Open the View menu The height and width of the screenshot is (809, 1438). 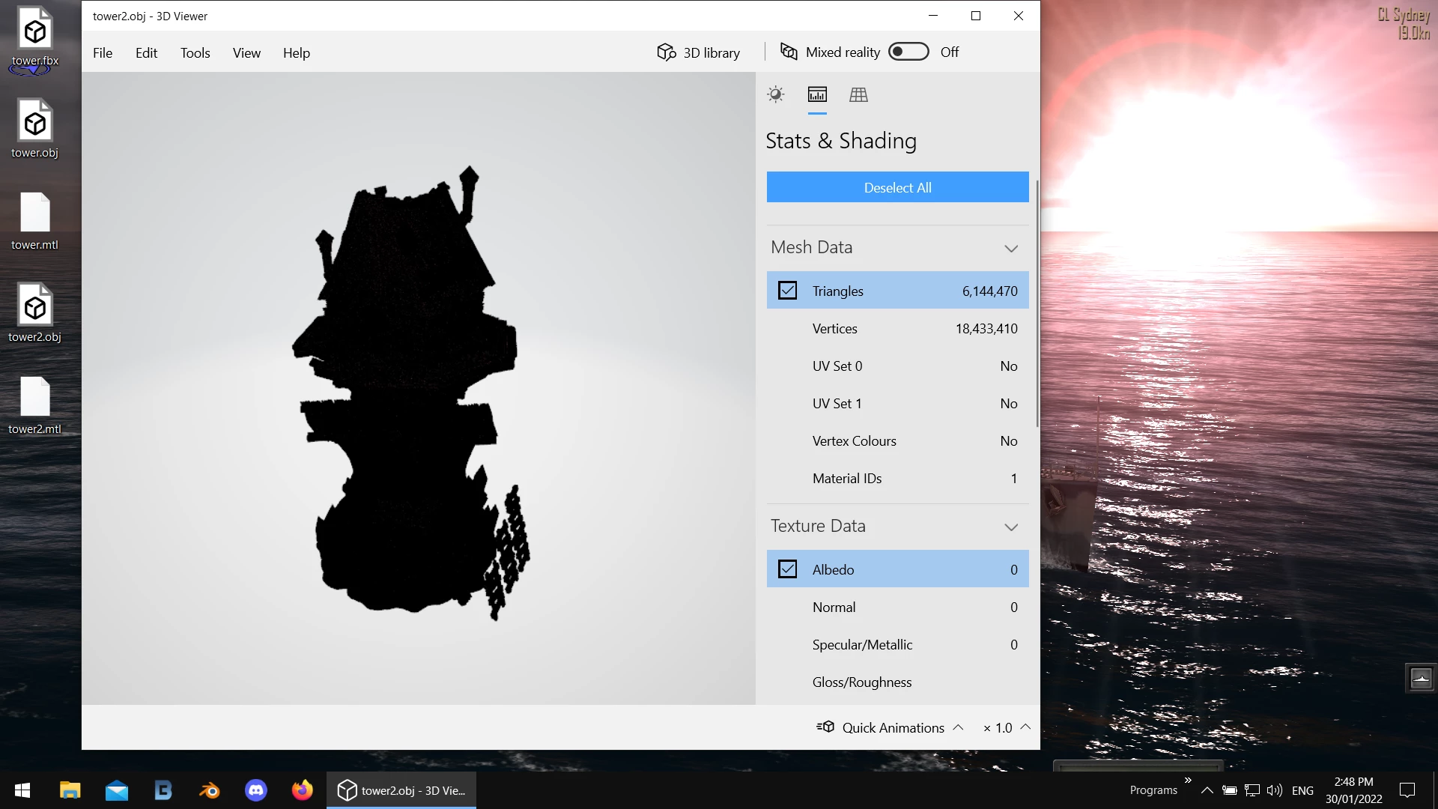(x=246, y=53)
